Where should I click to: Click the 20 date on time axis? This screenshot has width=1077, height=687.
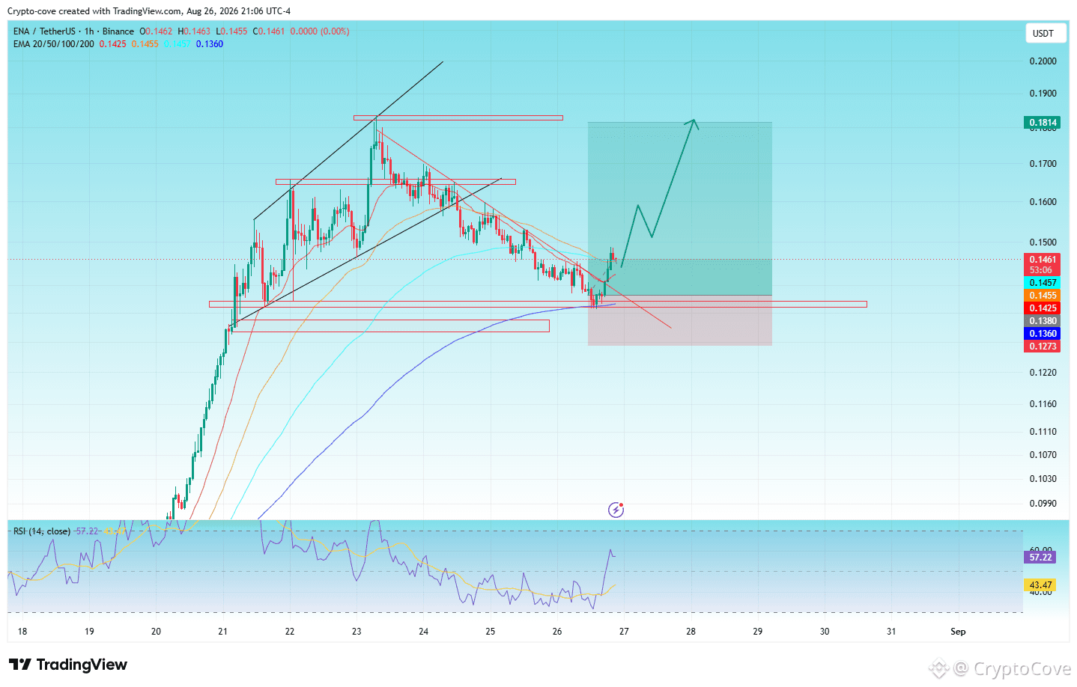tap(156, 632)
